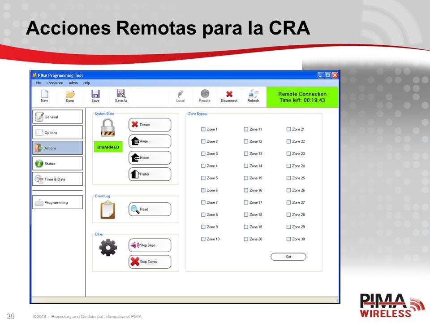Screen dimensions: 430x323
Task: Check the Zone 20 bypass checkbox
Action: pos(246,239)
